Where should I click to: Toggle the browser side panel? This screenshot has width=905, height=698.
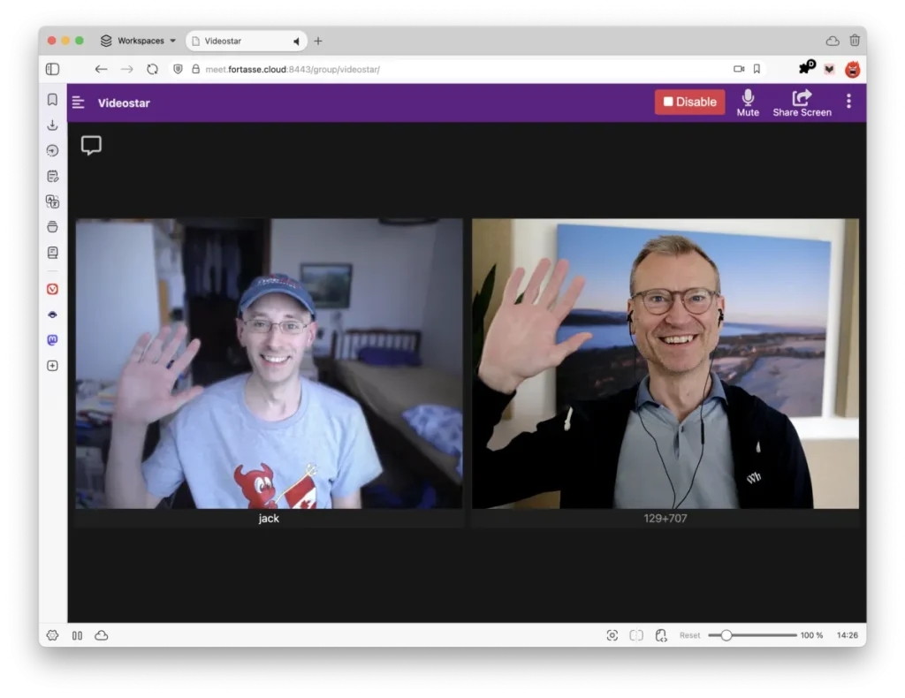pos(52,69)
